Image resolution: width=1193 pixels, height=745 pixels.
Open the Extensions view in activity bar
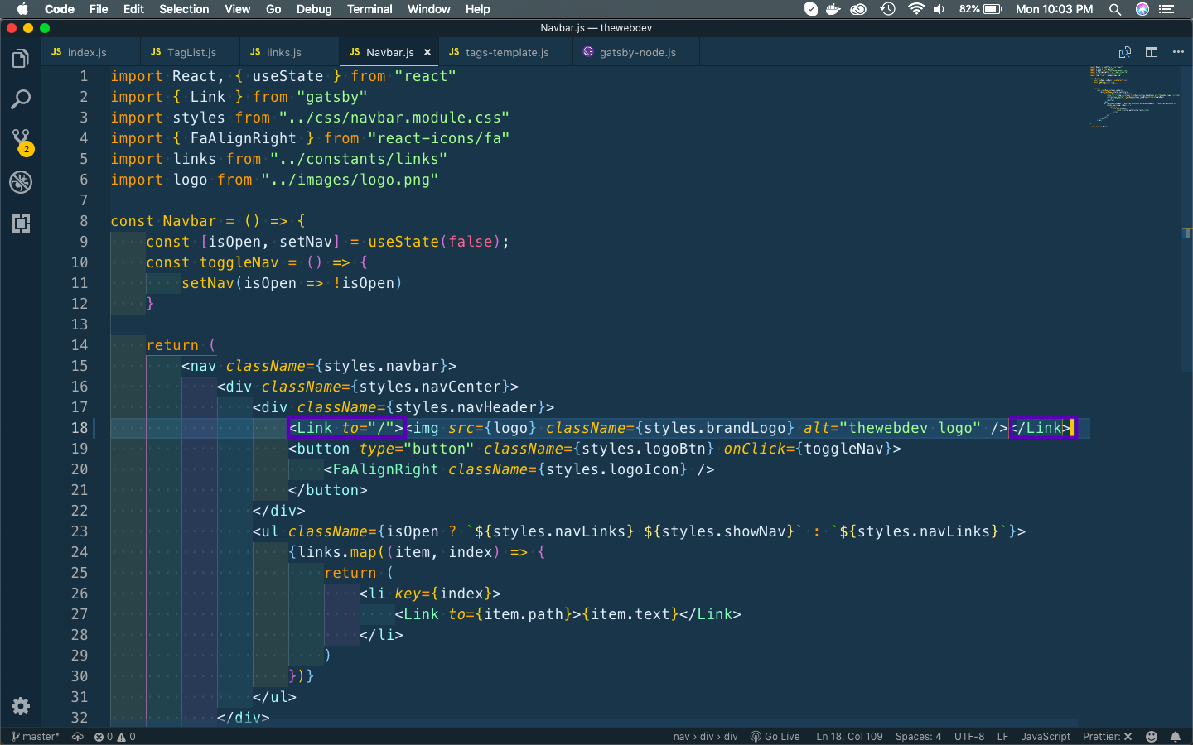pyautogui.click(x=21, y=223)
